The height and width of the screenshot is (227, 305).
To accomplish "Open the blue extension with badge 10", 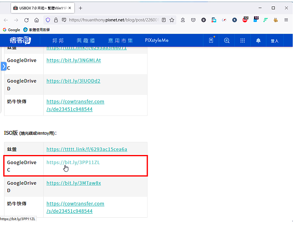I will point(256,20).
